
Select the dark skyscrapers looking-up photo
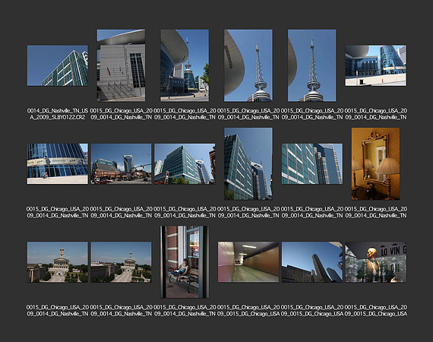(312, 262)
